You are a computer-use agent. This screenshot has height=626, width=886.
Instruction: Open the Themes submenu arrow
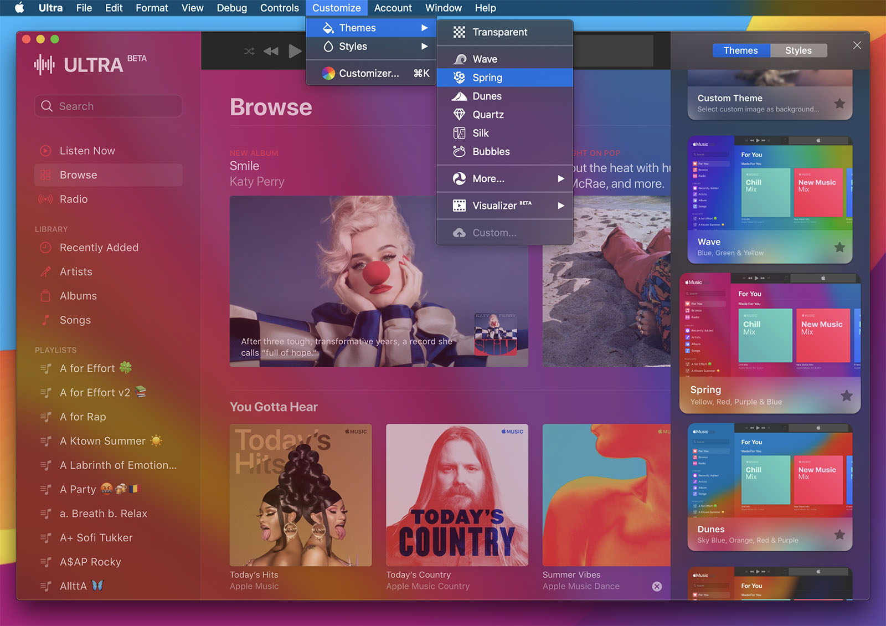click(425, 28)
